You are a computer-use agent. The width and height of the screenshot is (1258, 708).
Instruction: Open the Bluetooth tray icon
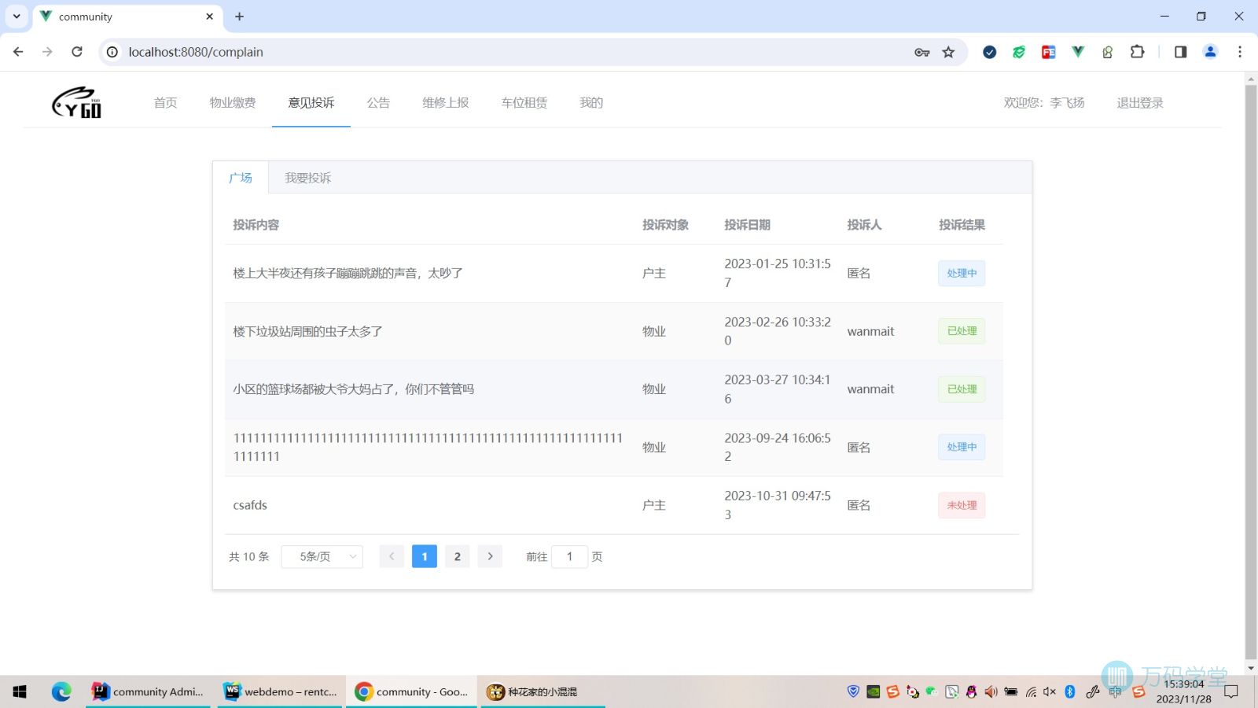coord(1069,691)
